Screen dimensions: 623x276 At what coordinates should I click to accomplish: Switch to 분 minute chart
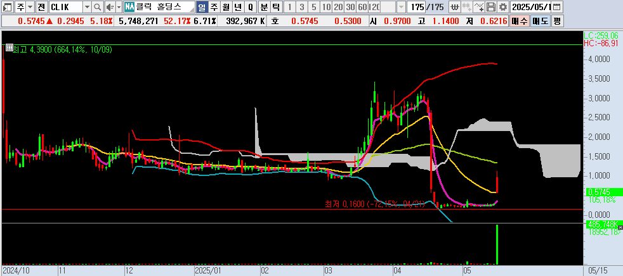point(264,7)
